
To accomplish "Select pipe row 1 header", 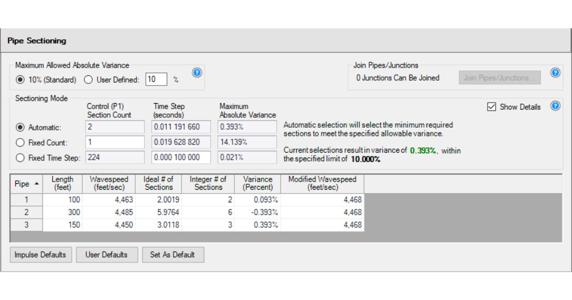I will click(27, 200).
